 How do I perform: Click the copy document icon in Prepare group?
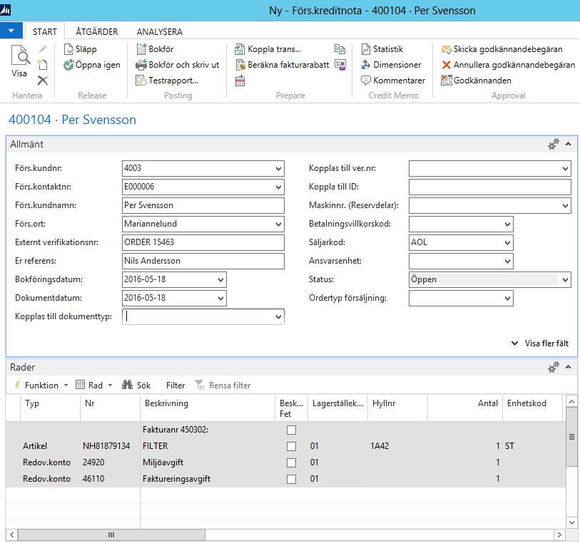tap(340, 49)
